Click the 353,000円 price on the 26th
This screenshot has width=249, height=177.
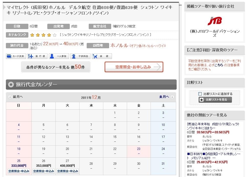click(43, 166)
